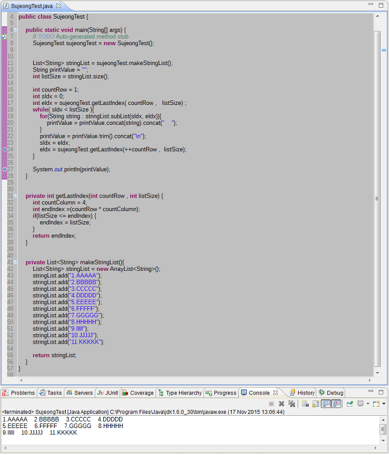Viewport: 389px width, 455px height.
Task: Click Open Console icon
Action: pos(377,403)
